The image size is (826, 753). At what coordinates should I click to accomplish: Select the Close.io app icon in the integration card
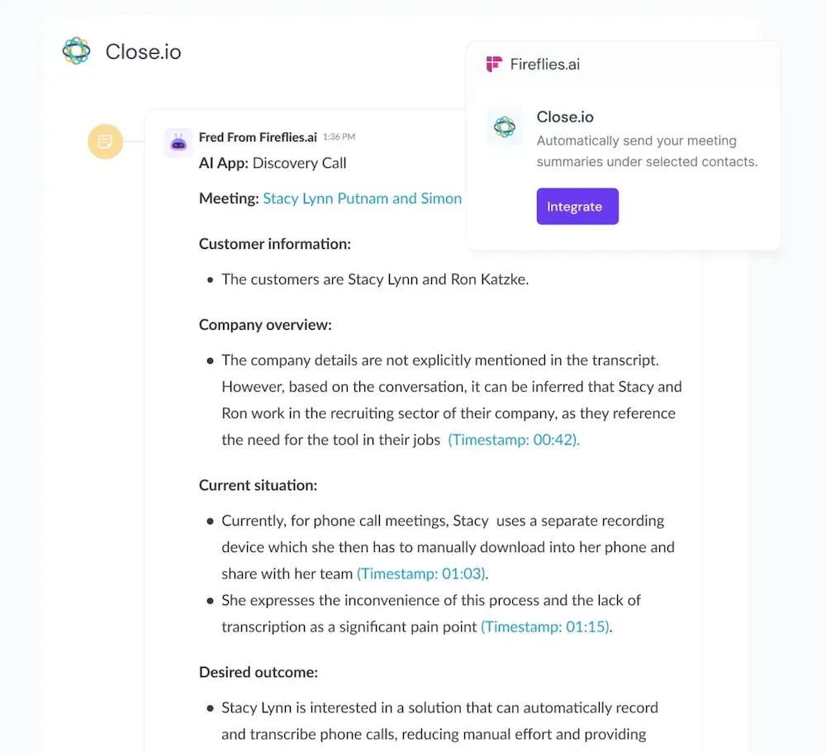pyautogui.click(x=505, y=128)
